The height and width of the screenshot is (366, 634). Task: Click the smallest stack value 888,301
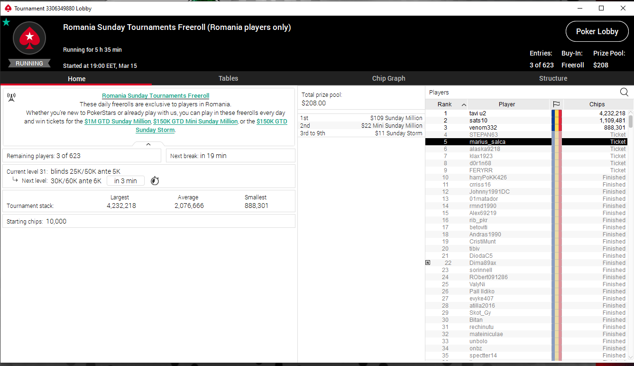point(256,206)
